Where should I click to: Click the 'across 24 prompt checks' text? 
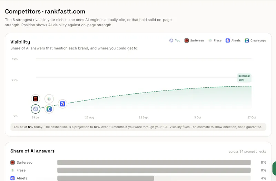247,152
